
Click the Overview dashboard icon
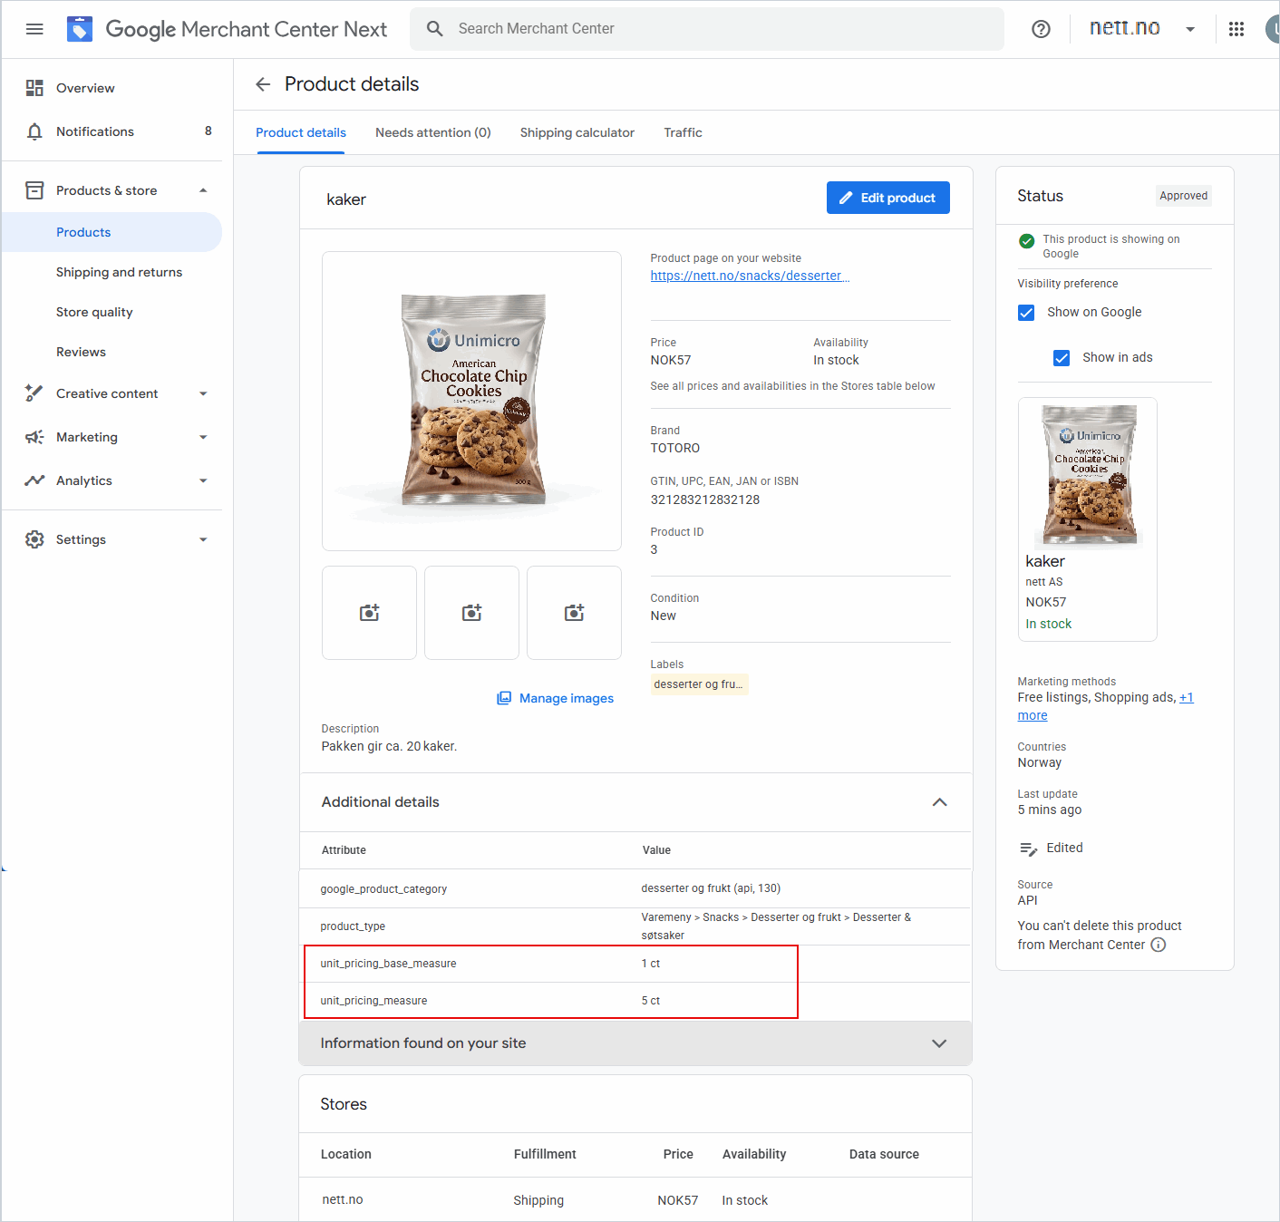pos(34,88)
